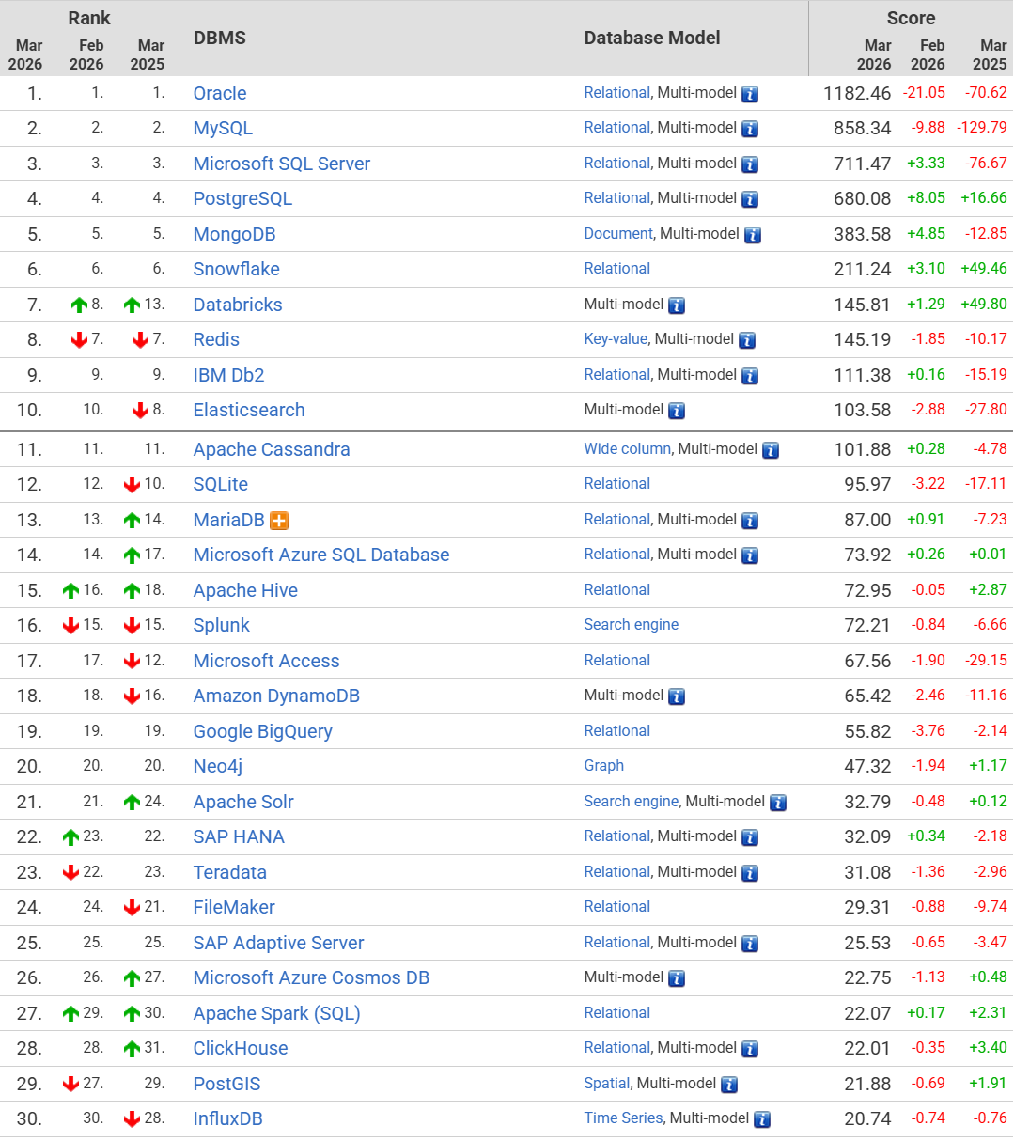Click the info icon in Apache Solr's row

tap(778, 803)
